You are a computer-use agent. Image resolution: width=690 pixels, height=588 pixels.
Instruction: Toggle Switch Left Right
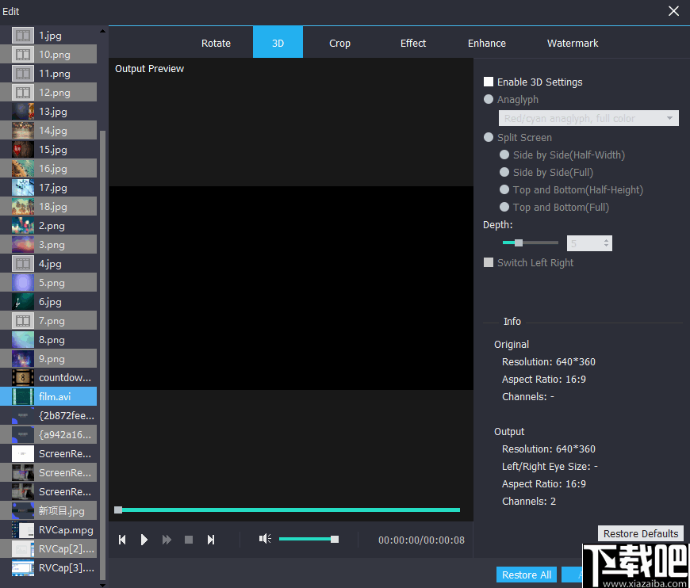[x=489, y=262]
